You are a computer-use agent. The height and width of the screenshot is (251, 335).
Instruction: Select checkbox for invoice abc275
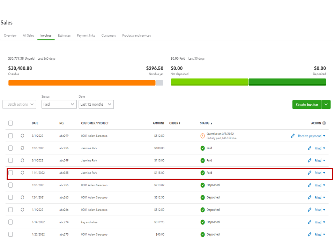10,234
